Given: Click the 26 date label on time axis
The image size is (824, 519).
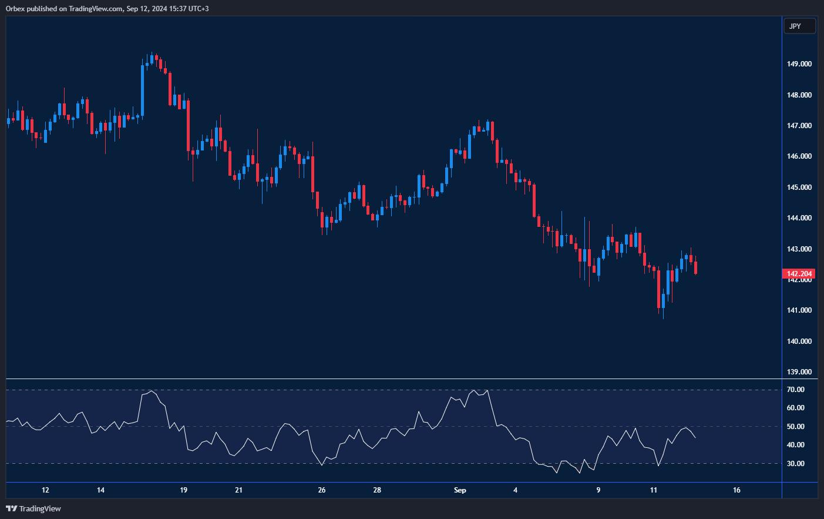Looking at the screenshot, I should click(x=322, y=490).
